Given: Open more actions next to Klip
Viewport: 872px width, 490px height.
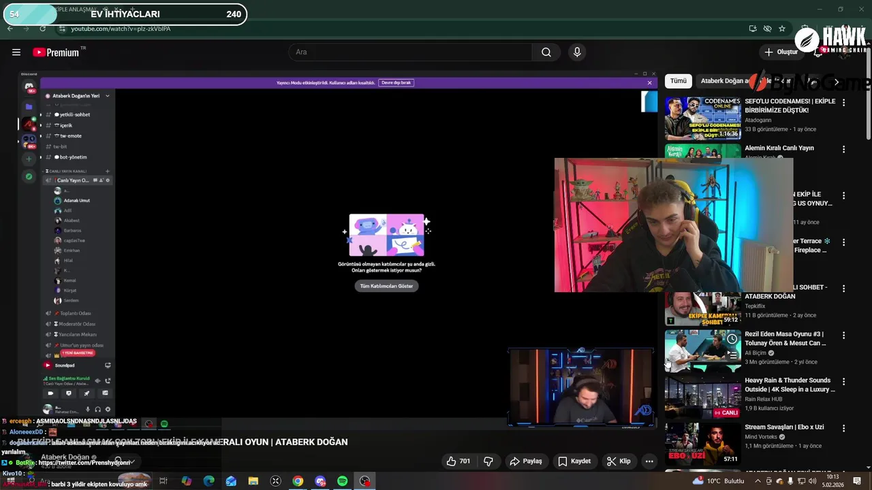Looking at the screenshot, I should click(x=649, y=461).
